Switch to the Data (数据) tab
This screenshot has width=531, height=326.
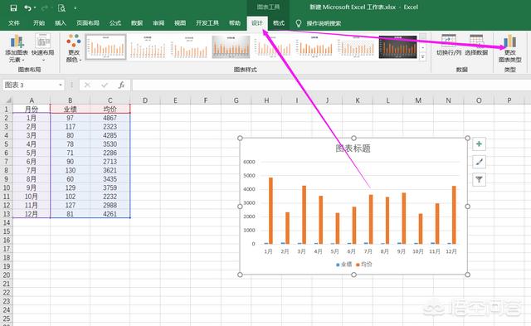coord(137,23)
